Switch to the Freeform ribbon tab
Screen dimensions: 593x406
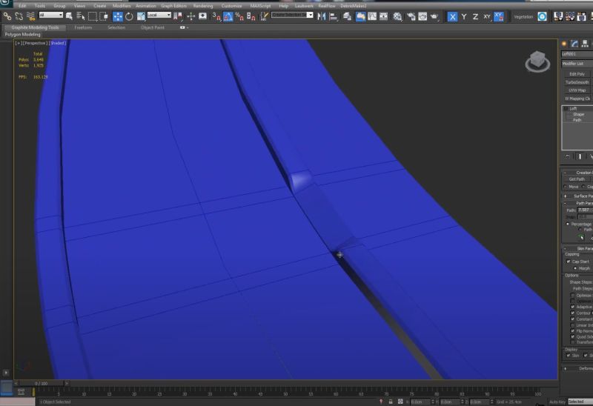83,27
